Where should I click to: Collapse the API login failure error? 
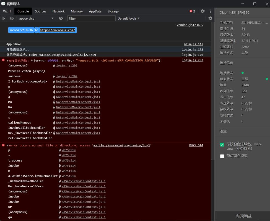7,60
